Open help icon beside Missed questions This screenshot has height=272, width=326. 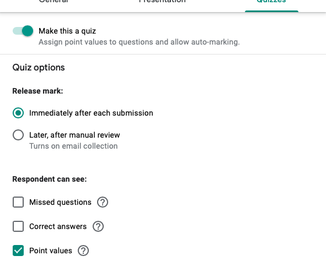[x=103, y=202]
